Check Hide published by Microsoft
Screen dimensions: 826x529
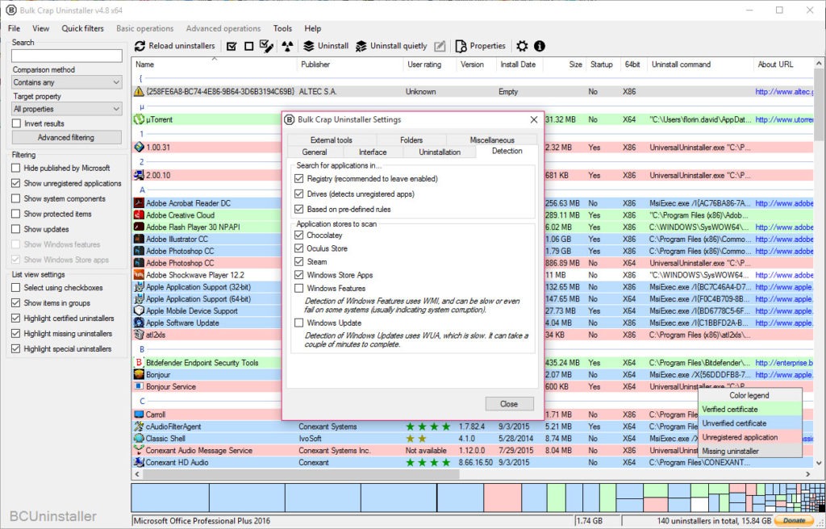(x=16, y=168)
